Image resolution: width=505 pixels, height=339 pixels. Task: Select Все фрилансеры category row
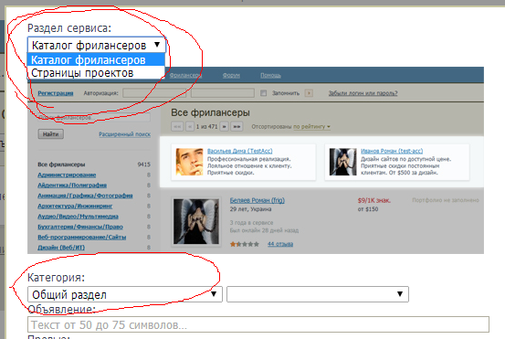pyautogui.click(x=94, y=164)
